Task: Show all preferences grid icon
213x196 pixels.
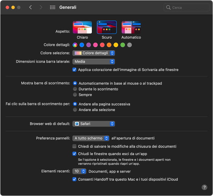Action: coord(53,7)
